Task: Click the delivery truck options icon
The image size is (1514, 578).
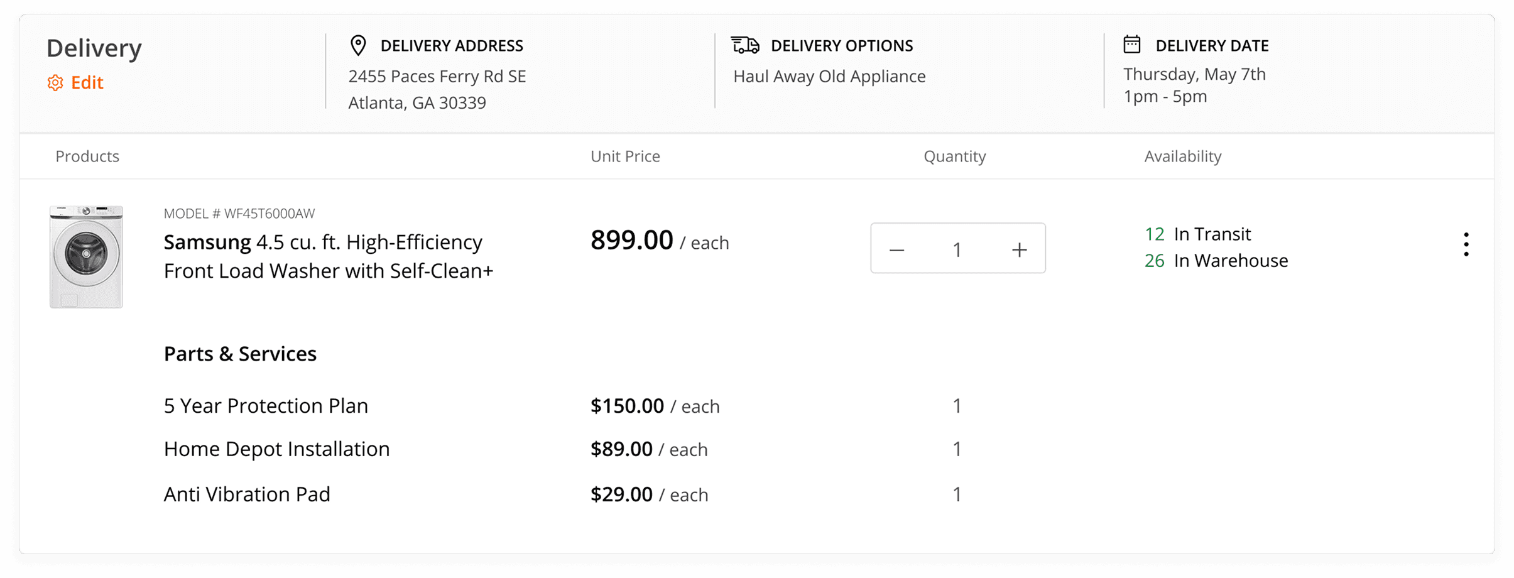Action: 745,45
